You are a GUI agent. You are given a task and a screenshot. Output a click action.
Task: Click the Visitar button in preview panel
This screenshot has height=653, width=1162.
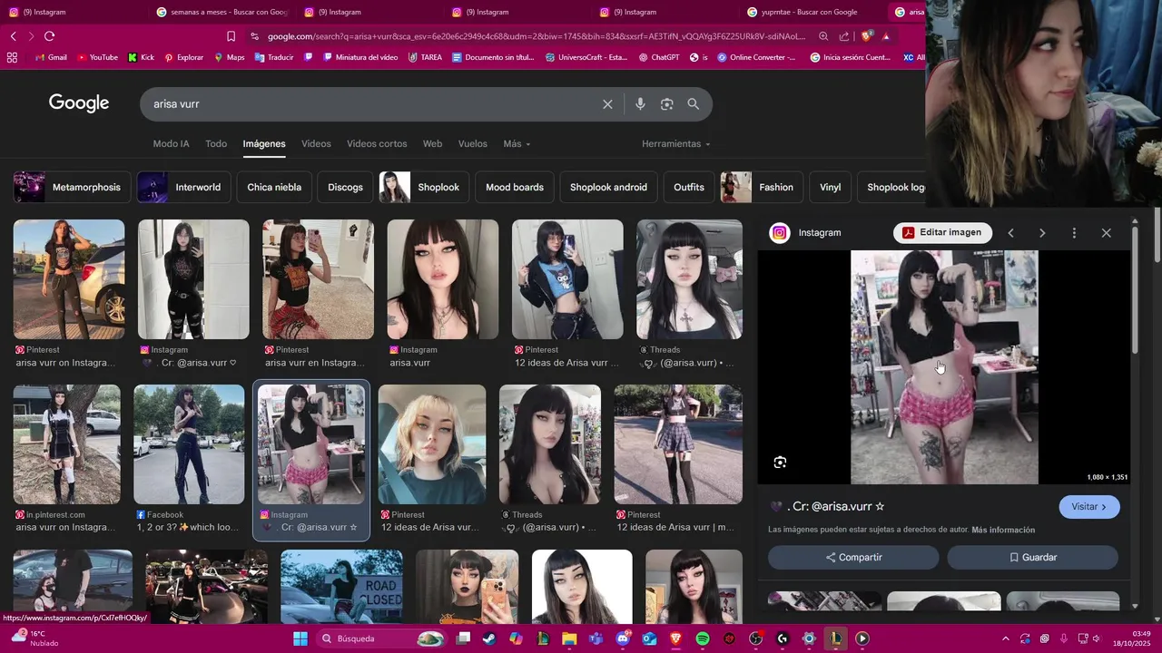coord(1089,507)
